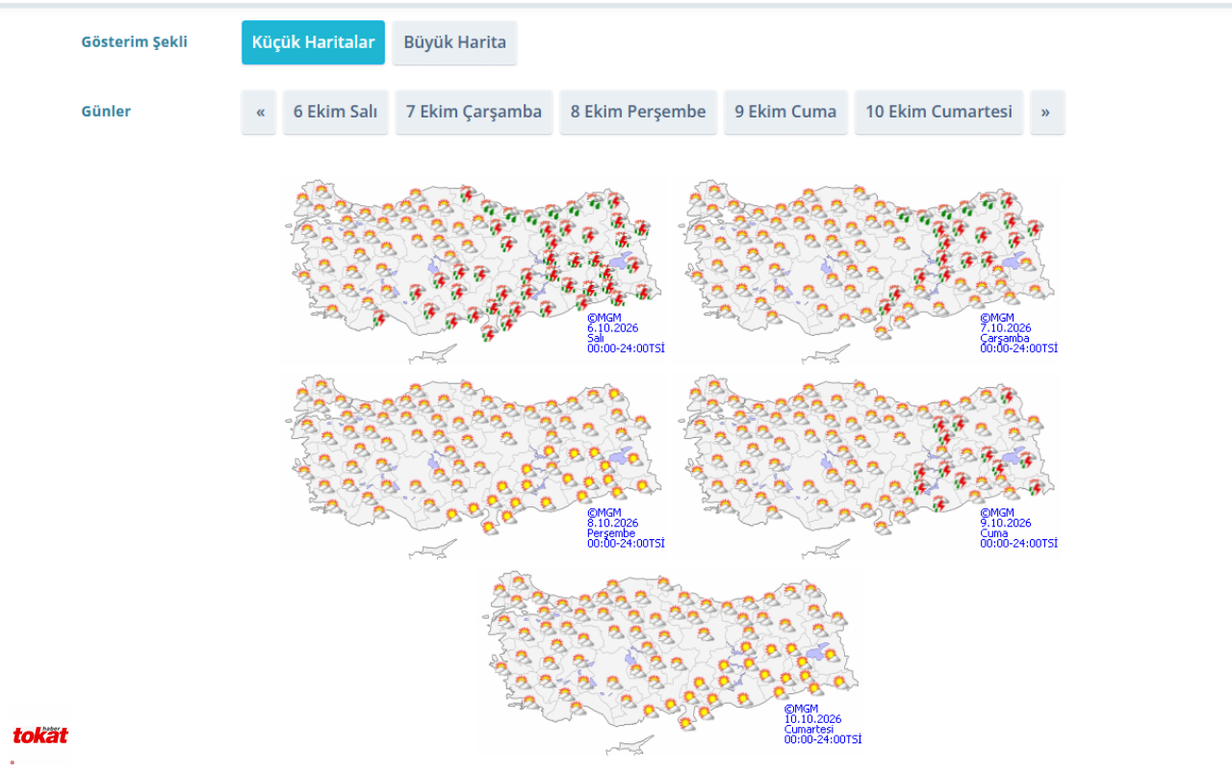Select the Küçük Haritalar view button
1232x775 pixels.
click(313, 42)
